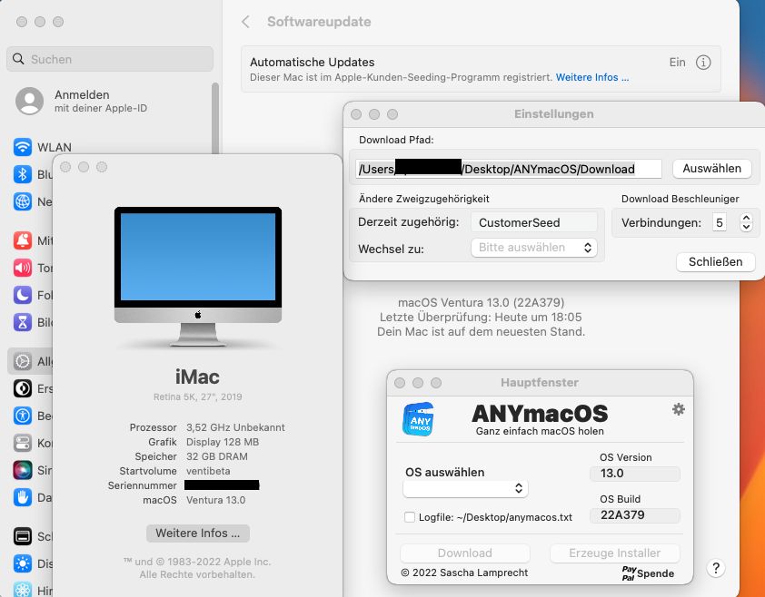Viewport: 765px width, 597px height.
Task: Open the 'Wechsel zu' Bitte auswählen dropdown
Action: [534, 248]
